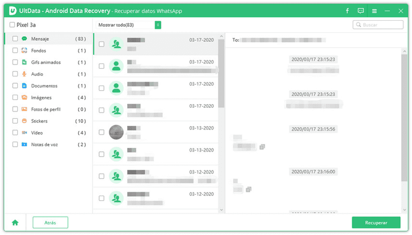Click the Documentos file icon
This screenshot has height=235, width=412.
tap(25, 86)
